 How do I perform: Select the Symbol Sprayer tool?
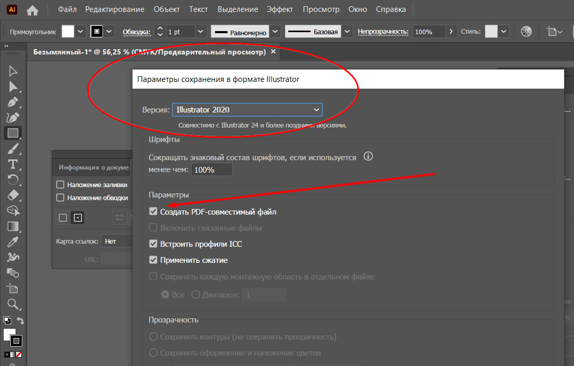(13, 257)
